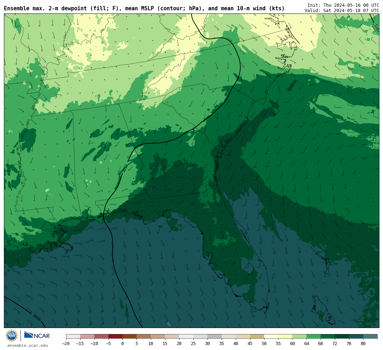Click the Valid: Sat 2024-05-18 07 UTC text
Viewport: 383px width, 350px height.
coord(342,11)
